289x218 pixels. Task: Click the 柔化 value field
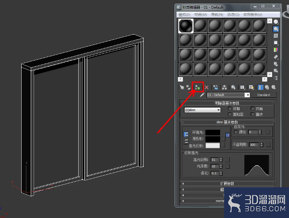pyautogui.click(x=215, y=173)
